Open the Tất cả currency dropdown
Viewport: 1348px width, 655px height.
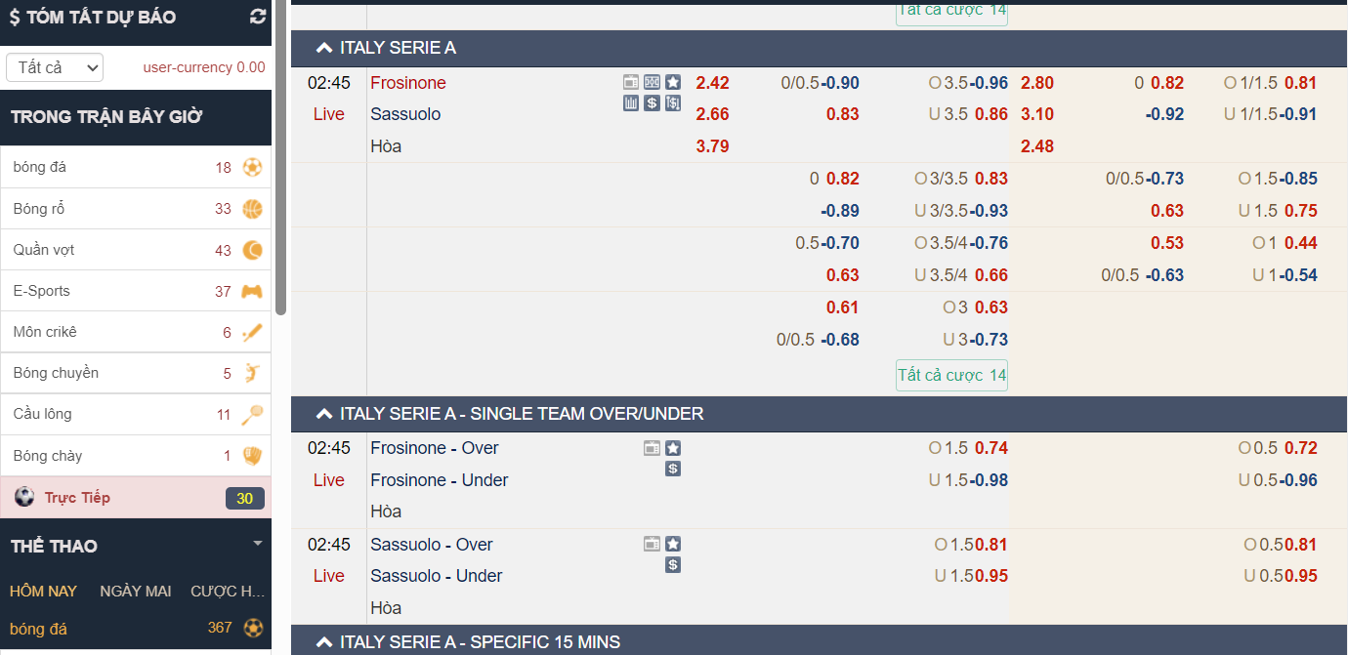[x=55, y=67]
